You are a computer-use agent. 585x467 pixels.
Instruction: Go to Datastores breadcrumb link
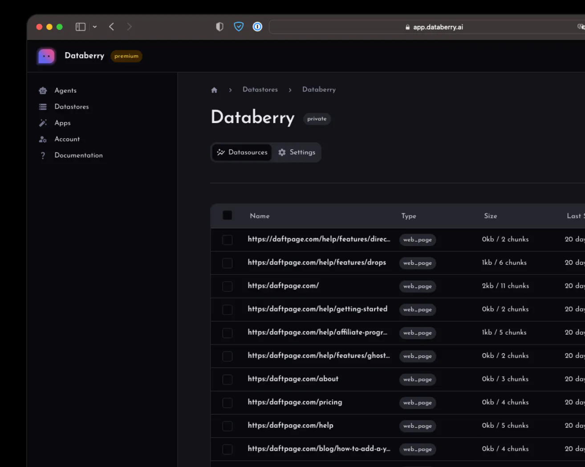pyautogui.click(x=260, y=90)
